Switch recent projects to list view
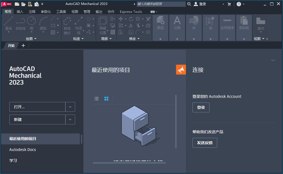 point(96,99)
